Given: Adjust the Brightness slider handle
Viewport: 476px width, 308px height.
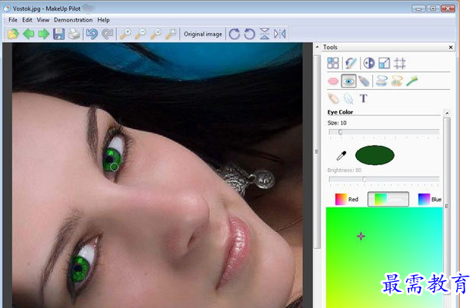Looking at the screenshot, I should coord(364,180).
